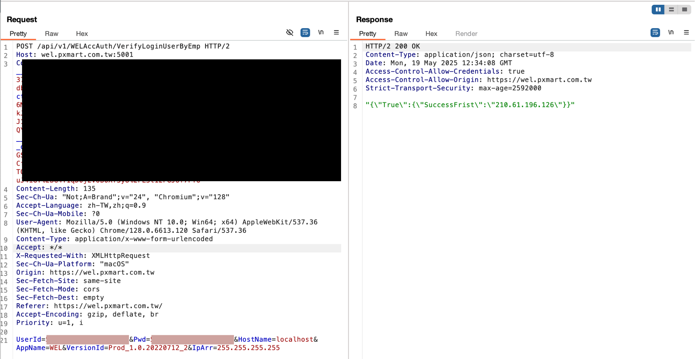Click the VersionId parameter value
The image size is (695, 359).
148,348
